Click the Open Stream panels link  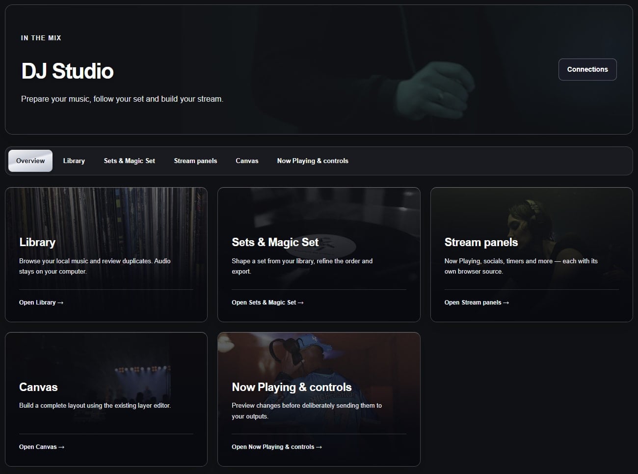477,303
